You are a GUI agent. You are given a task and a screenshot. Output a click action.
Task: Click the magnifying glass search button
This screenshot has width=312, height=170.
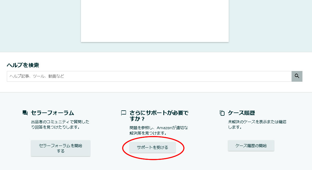click(x=297, y=76)
